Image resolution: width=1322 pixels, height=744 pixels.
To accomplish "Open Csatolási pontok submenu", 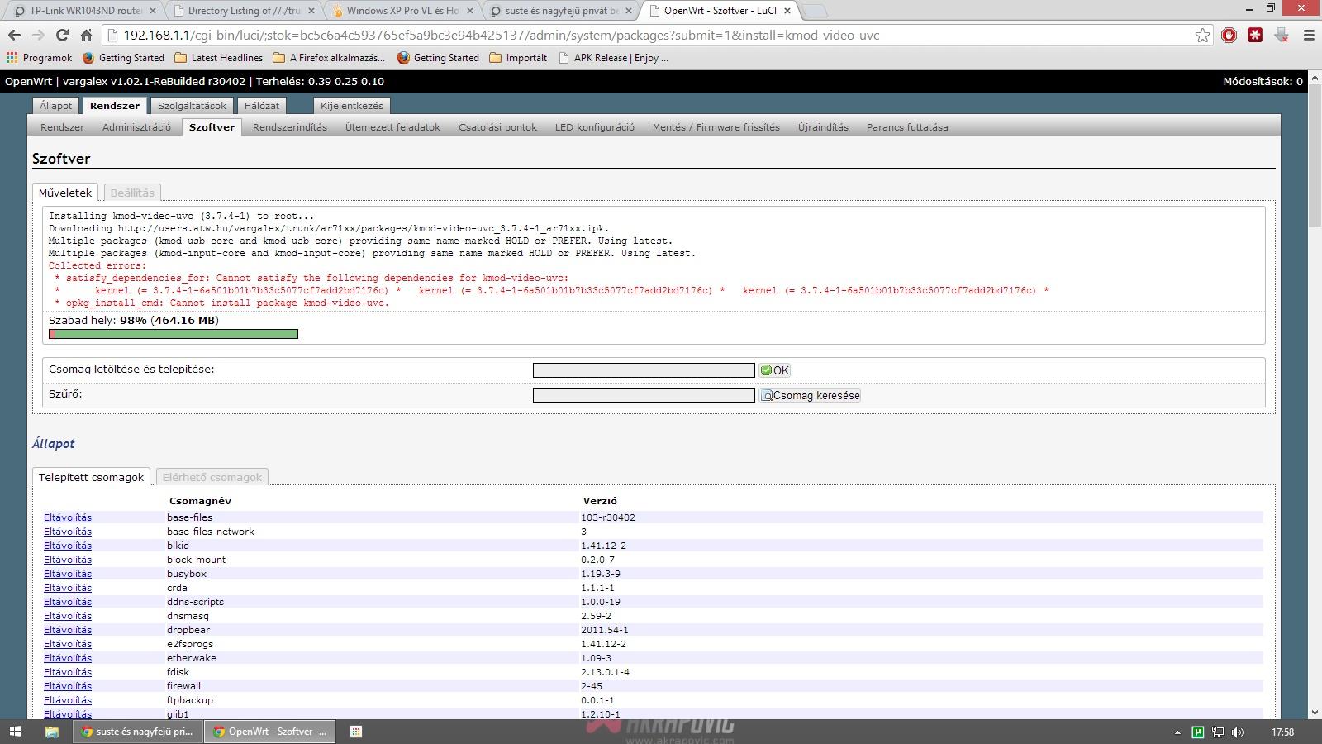I will point(497,127).
